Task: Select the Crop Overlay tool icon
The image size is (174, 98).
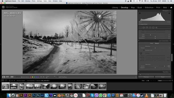Action: click(141, 27)
